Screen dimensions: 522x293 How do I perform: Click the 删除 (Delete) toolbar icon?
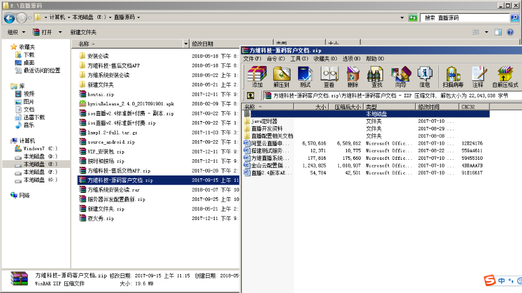[x=353, y=76]
